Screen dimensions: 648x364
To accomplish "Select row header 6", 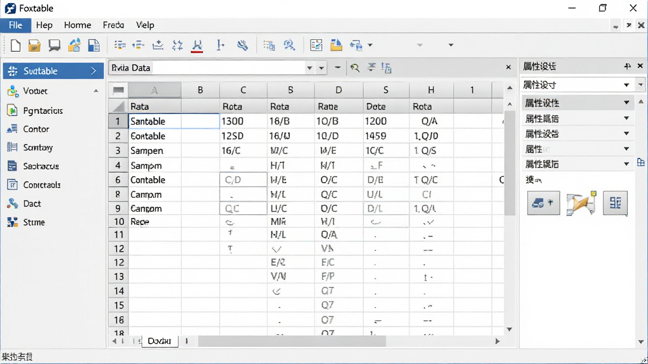I will pos(118,180).
